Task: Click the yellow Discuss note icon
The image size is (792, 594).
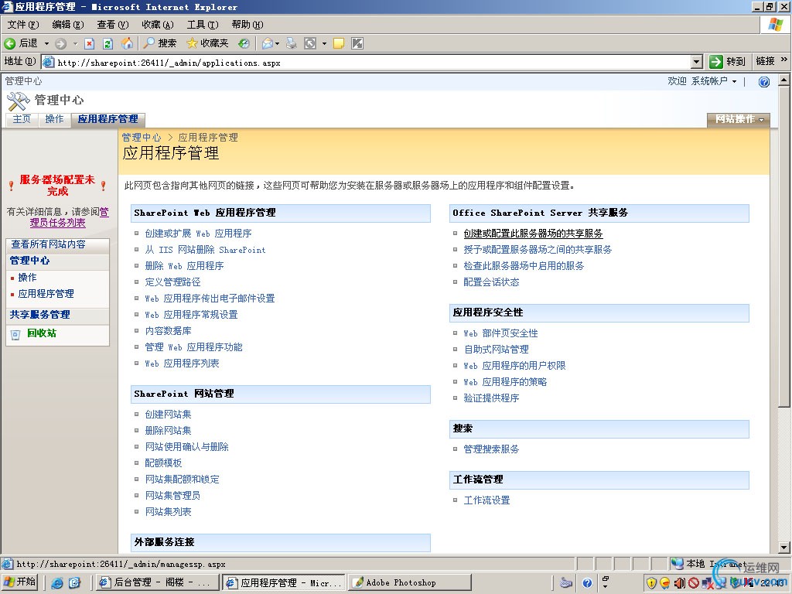Action: (339, 43)
